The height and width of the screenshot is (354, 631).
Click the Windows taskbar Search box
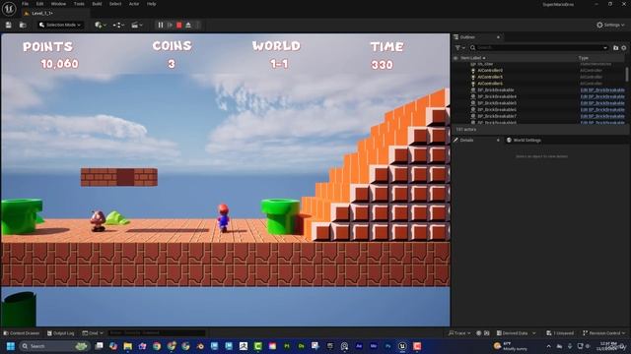click(55, 346)
